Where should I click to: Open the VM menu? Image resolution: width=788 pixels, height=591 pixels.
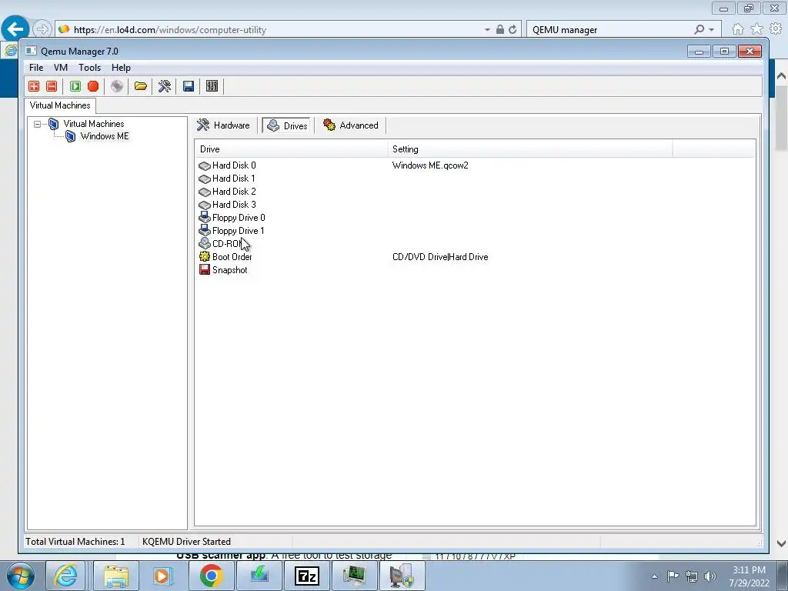tap(61, 68)
